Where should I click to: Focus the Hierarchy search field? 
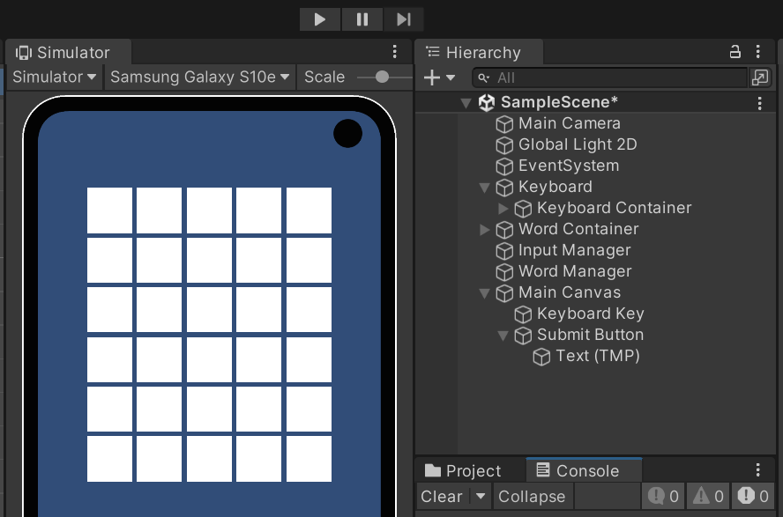(x=609, y=78)
